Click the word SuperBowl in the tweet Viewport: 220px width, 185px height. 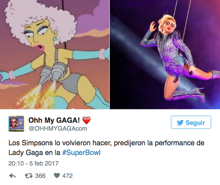click(83, 152)
